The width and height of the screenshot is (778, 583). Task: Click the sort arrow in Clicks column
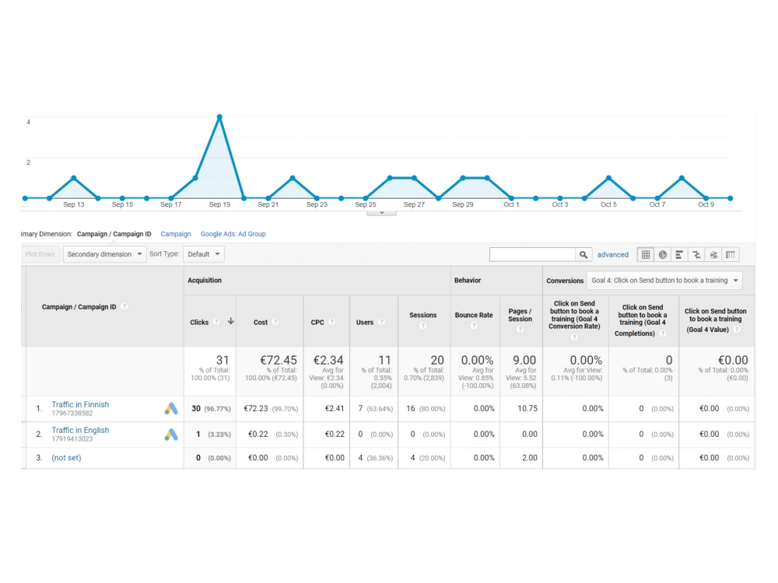[231, 321]
